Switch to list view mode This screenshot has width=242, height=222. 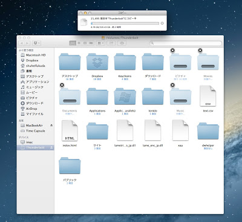(x=79, y=43)
